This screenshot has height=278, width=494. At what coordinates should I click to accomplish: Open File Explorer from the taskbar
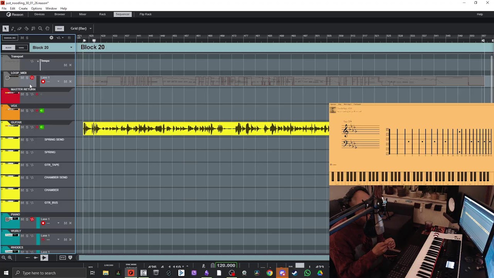105,273
